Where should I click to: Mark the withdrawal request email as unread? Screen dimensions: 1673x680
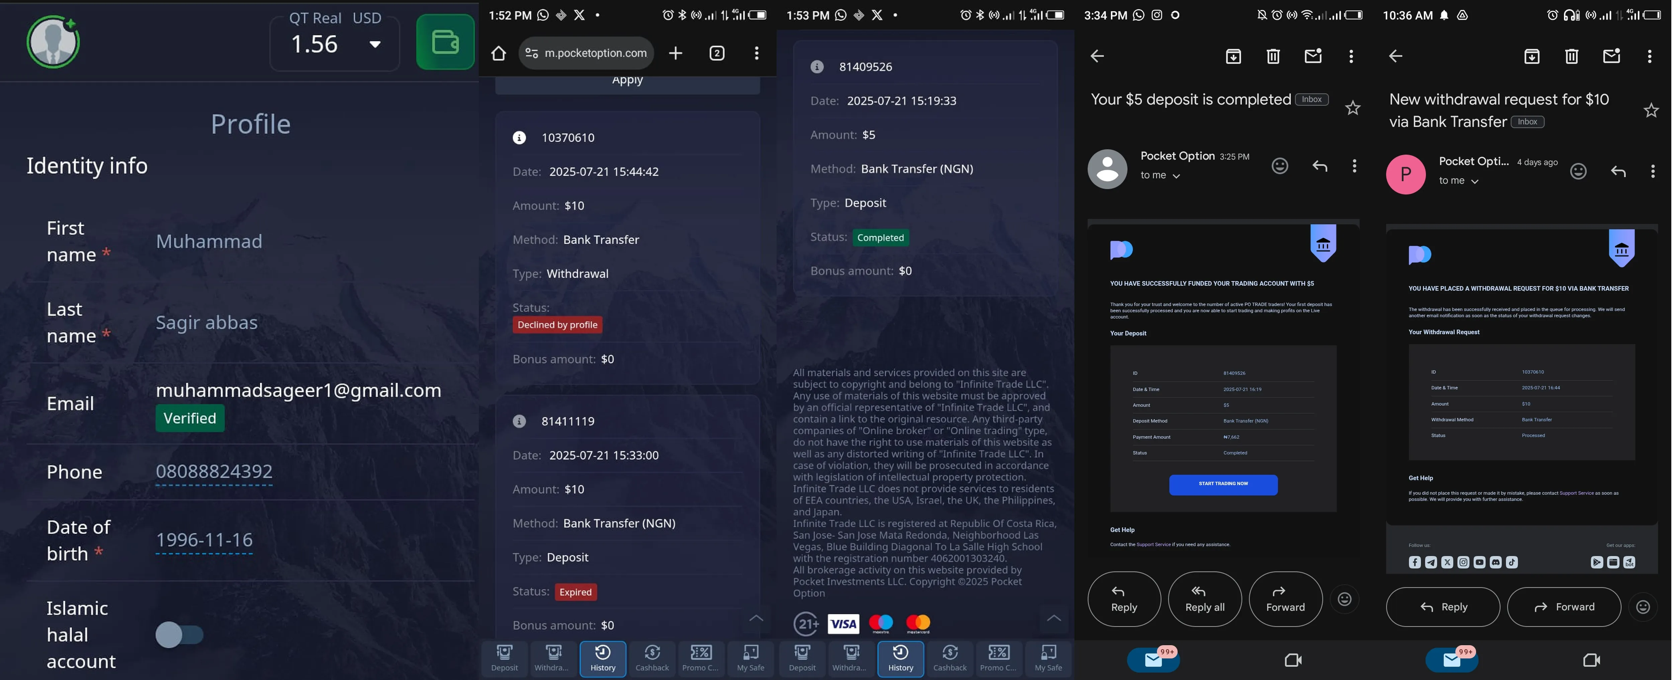point(1611,56)
